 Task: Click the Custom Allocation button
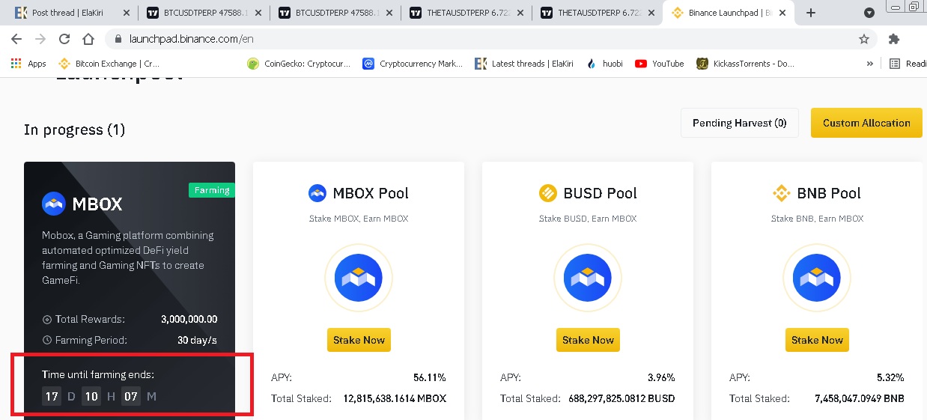(x=866, y=123)
